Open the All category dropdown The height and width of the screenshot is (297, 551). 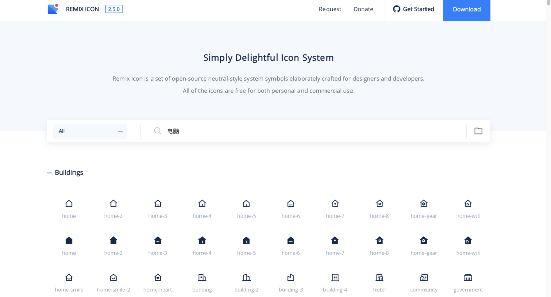90,131
